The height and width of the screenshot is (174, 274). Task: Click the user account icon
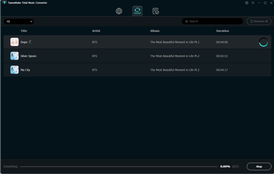tap(247, 3)
